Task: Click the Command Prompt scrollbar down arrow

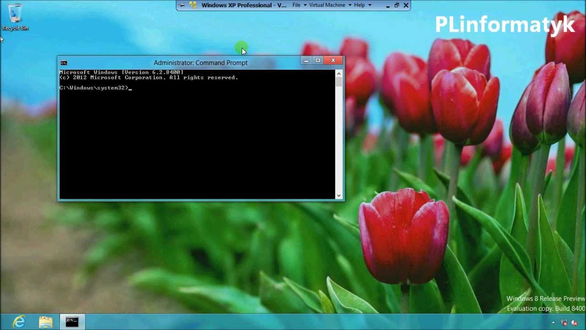Action: (339, 196)
